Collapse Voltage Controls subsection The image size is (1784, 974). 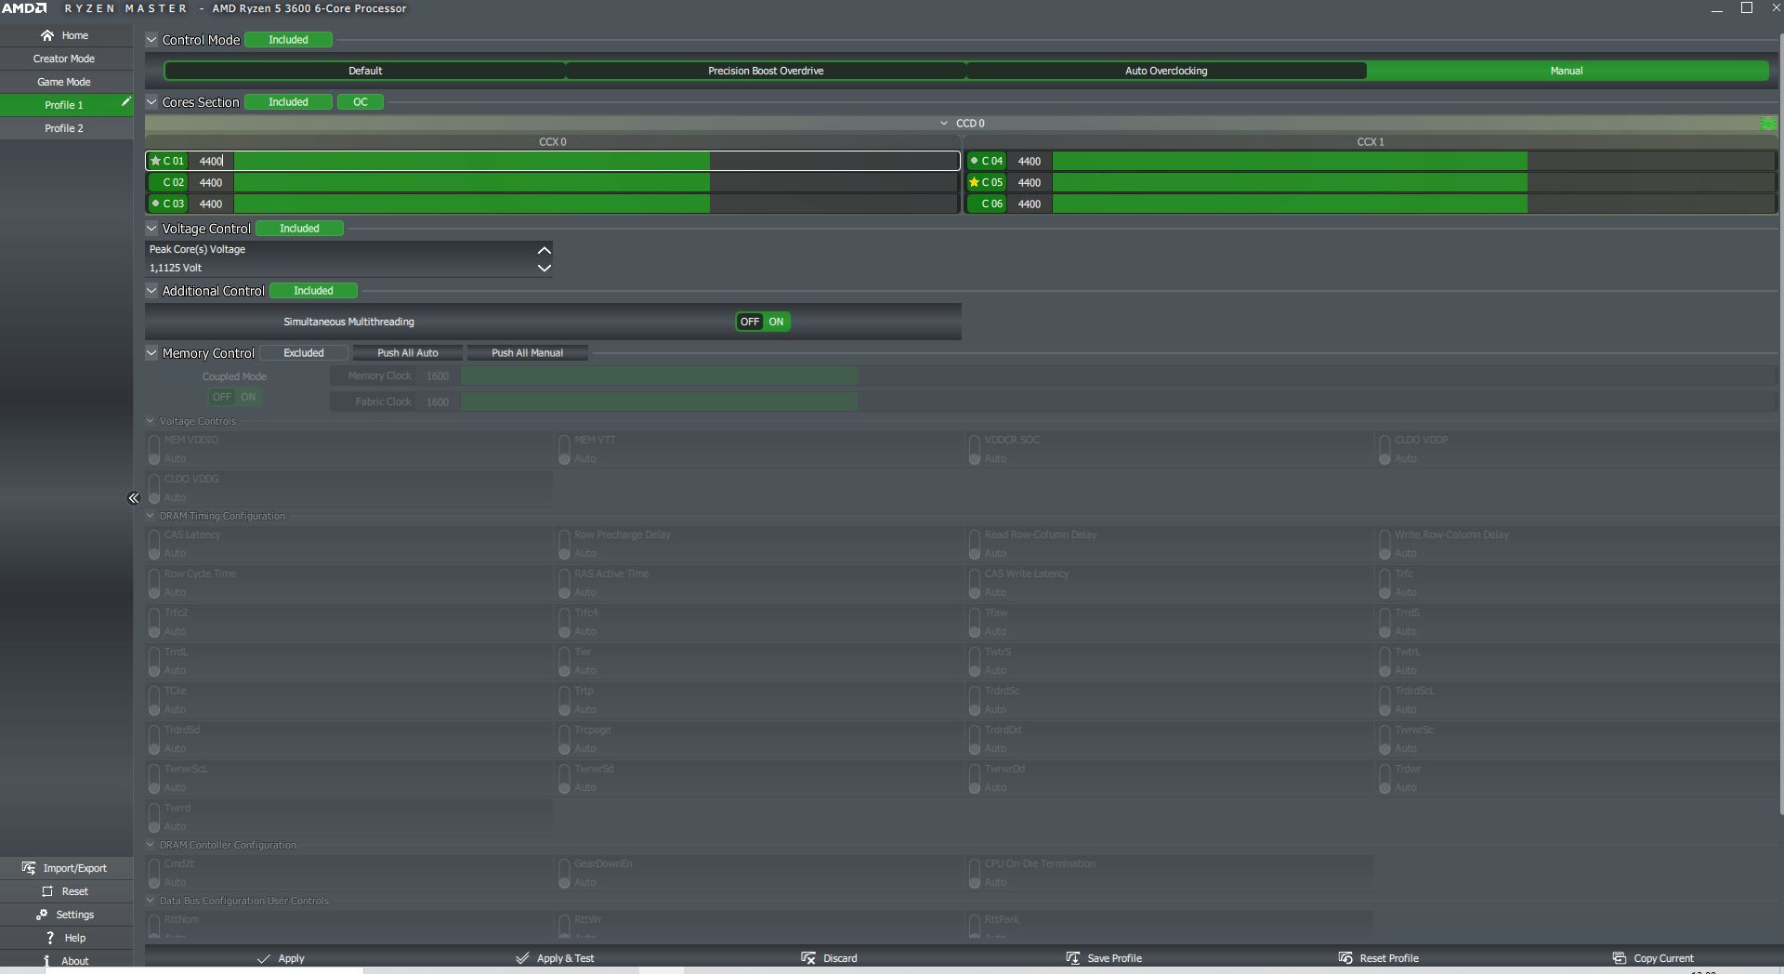[x=151, y=421]
